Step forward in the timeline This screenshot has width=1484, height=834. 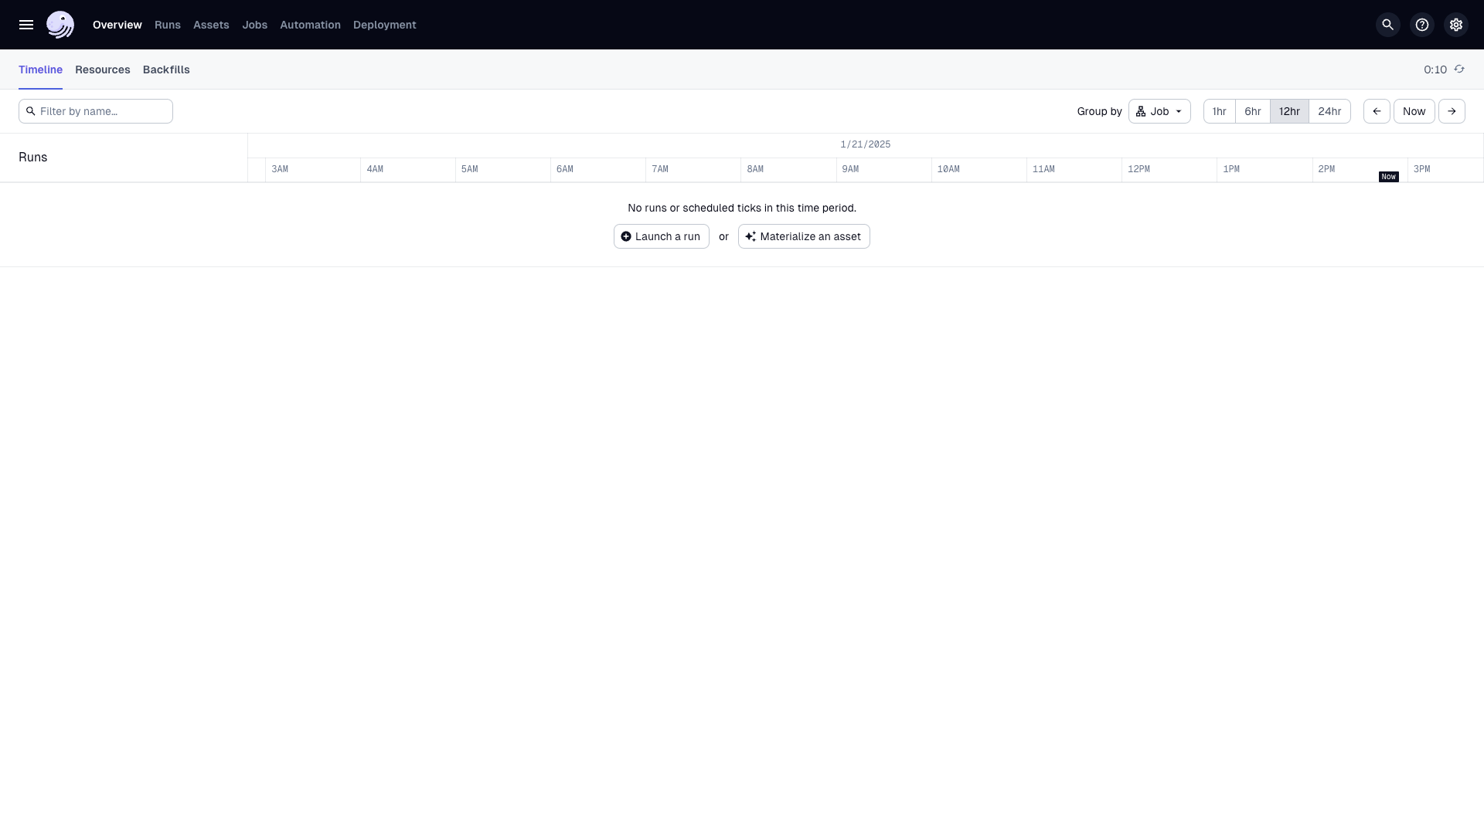pyautogui.click(x=1452, y=111)
